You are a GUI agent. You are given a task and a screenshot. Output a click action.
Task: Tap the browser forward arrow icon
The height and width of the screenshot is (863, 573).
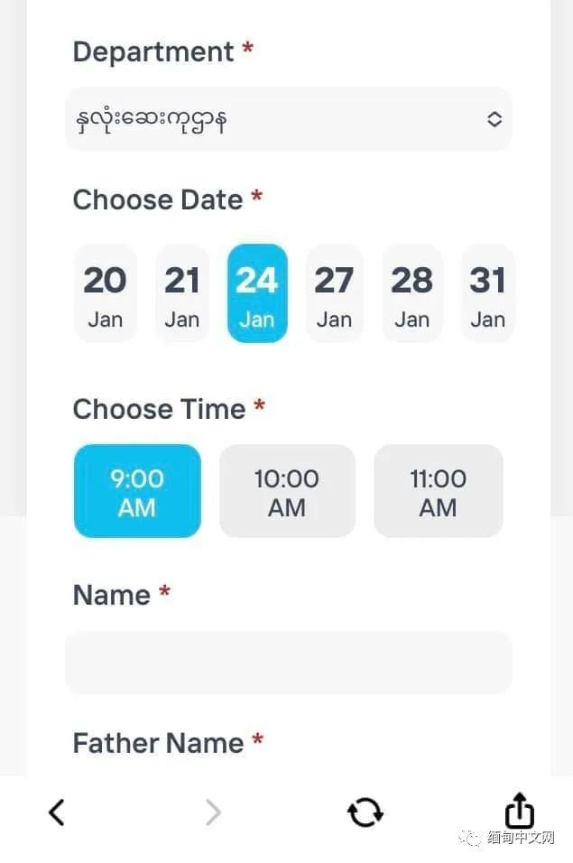click(x=213, y=812)
